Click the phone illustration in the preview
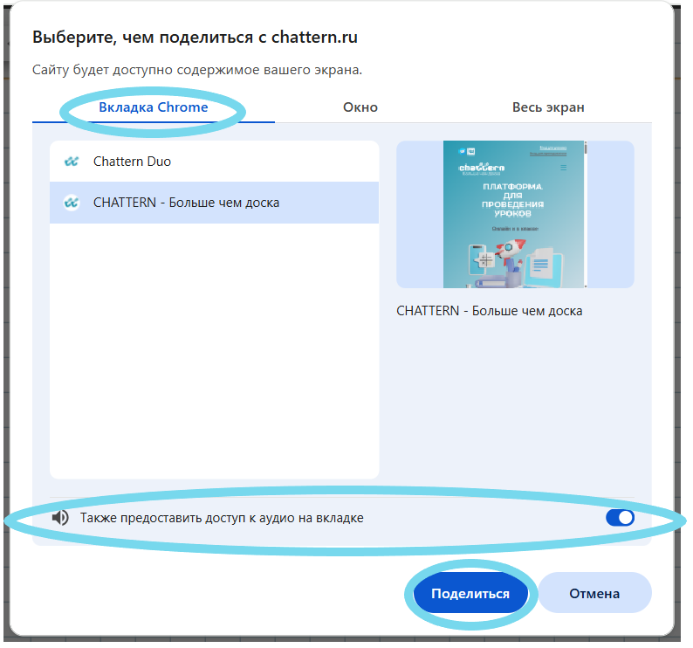Viewport: 693px width, 648px height. pos(478,259)
